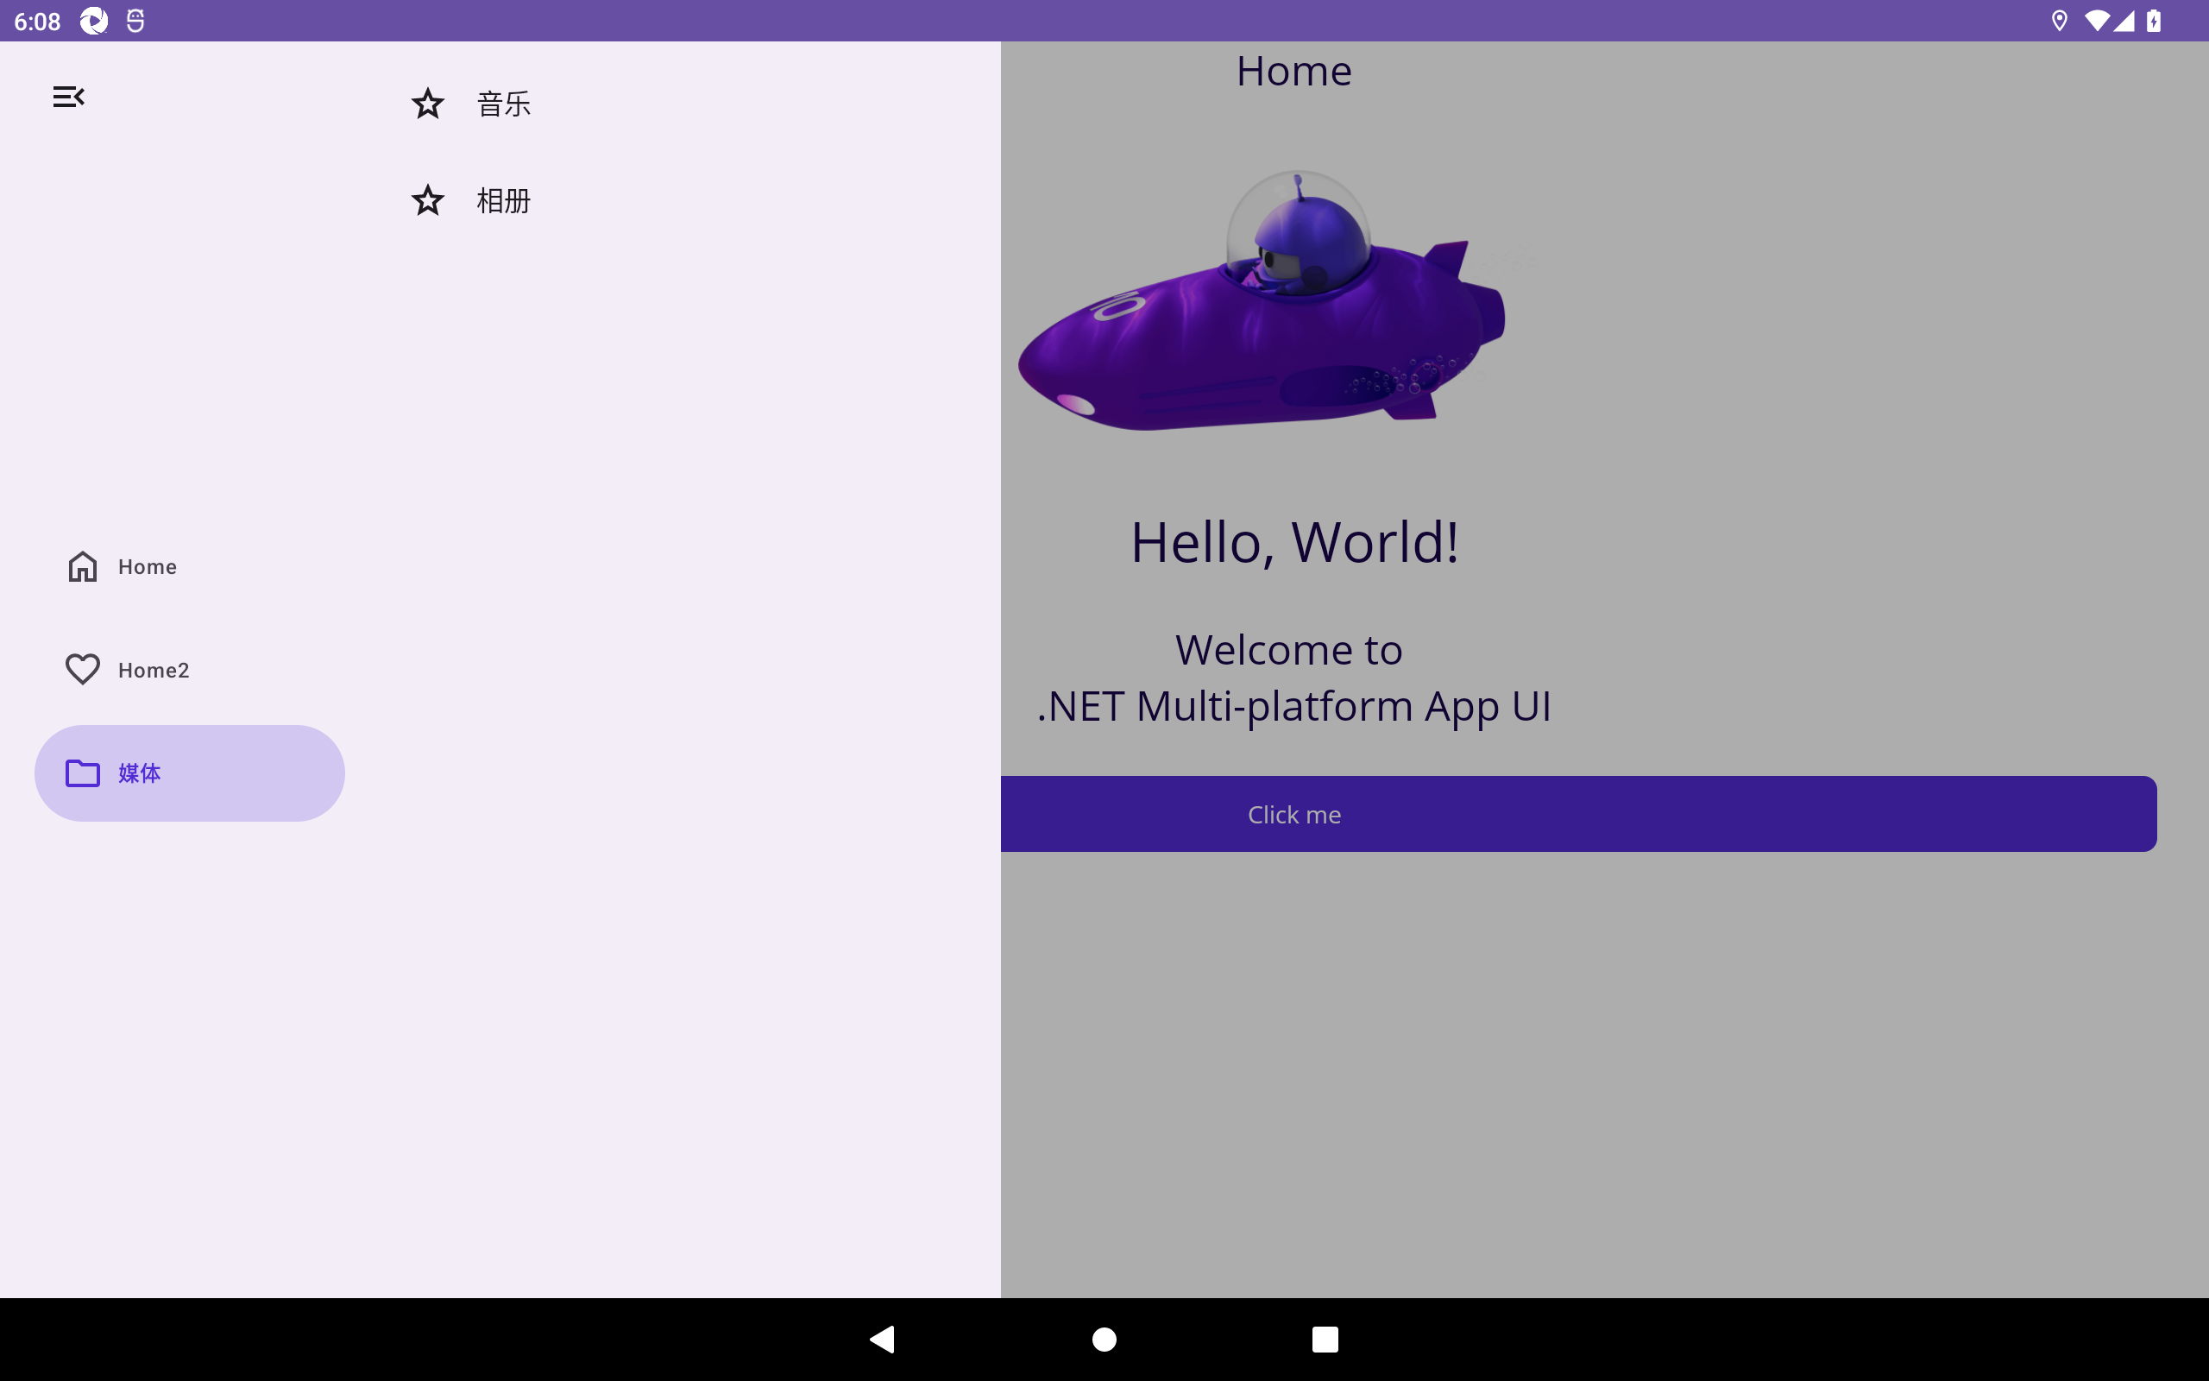Image resolution: width=2209 pixels, height=1381 pixels.
Task: Click the star icon beside 相册
Action: coord(427,200)
